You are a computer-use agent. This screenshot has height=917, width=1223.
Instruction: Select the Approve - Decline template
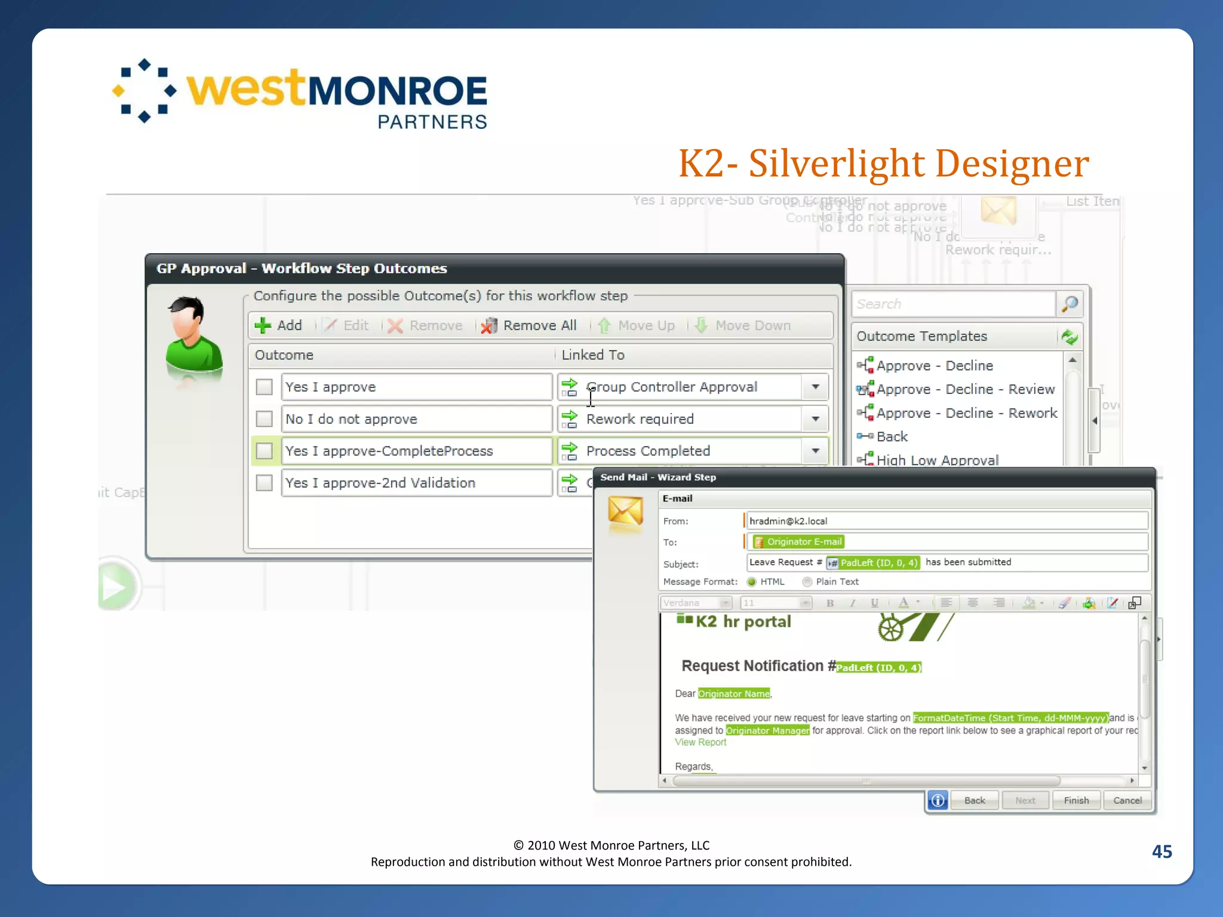click(x=926, y=365)
